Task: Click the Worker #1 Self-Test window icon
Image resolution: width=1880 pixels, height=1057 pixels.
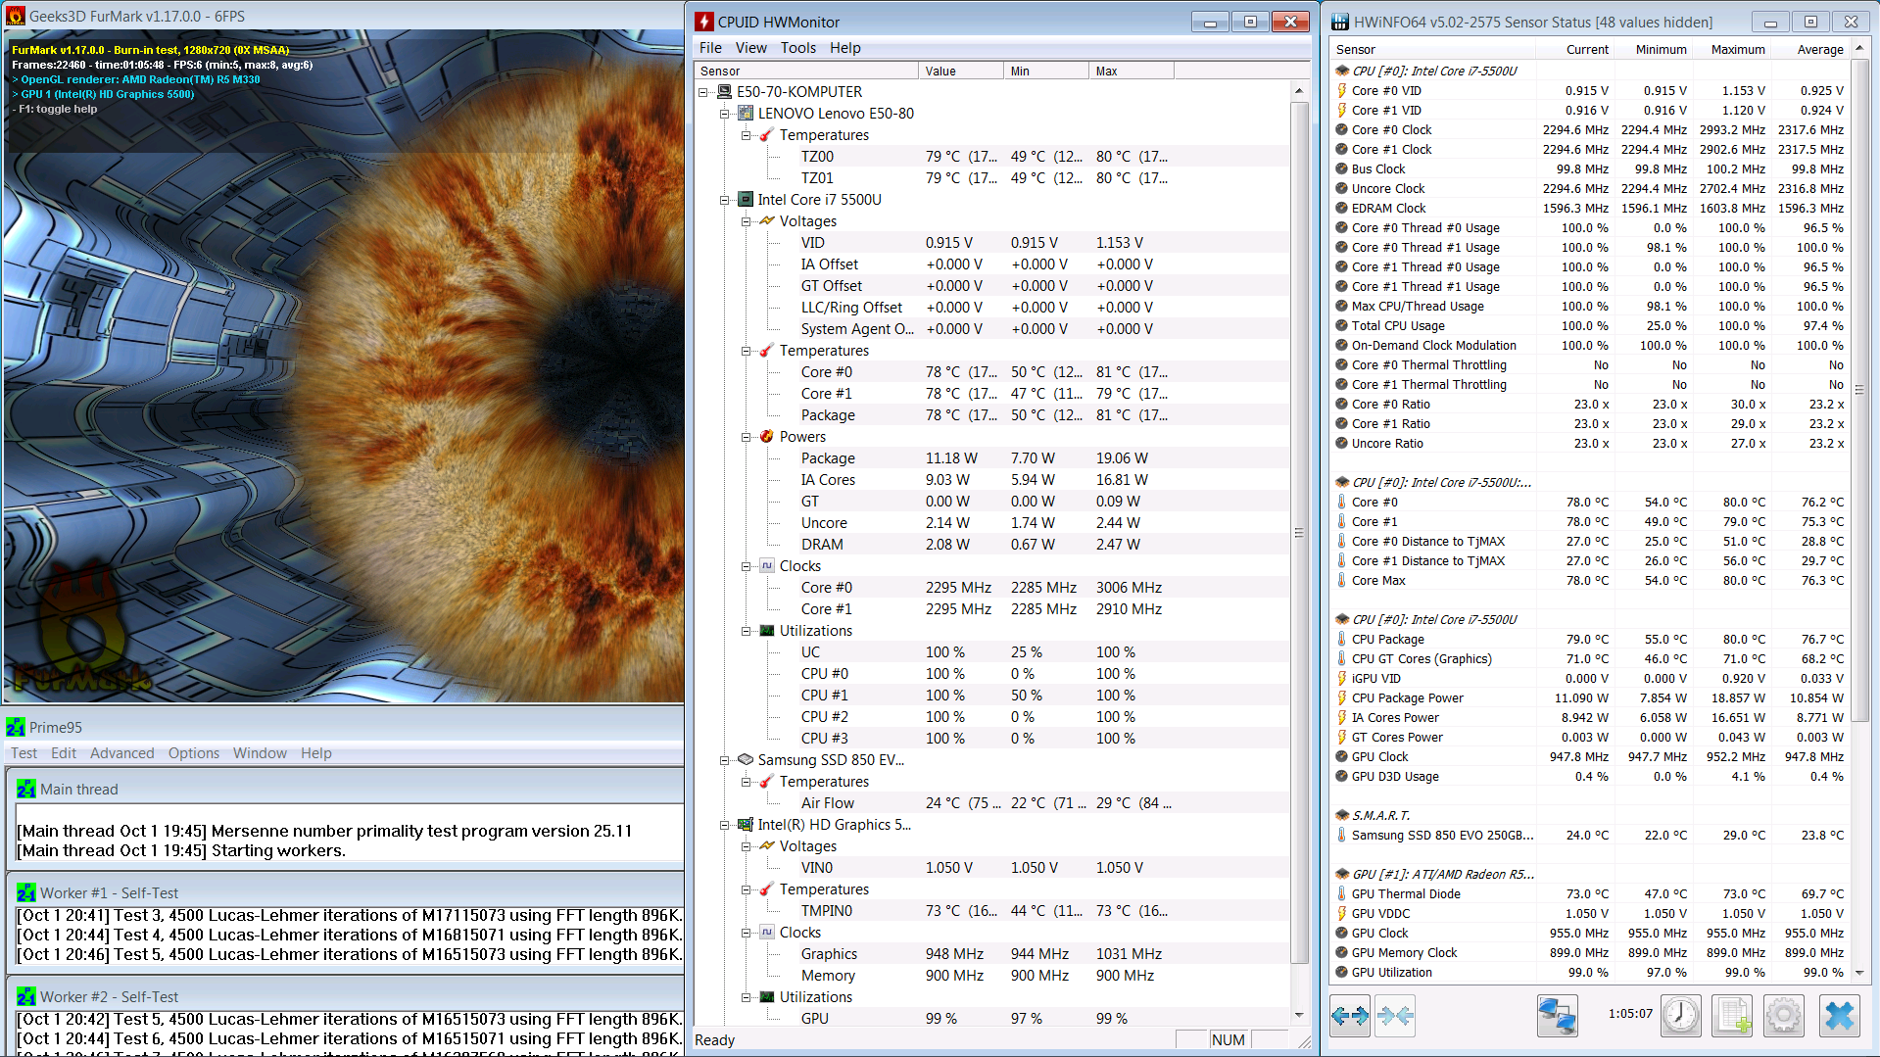Action: coord(26,893)
